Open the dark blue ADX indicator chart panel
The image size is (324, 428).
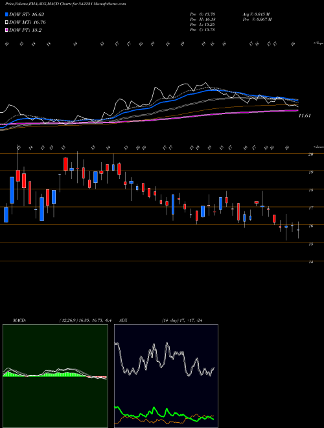(x=166, y=376)
